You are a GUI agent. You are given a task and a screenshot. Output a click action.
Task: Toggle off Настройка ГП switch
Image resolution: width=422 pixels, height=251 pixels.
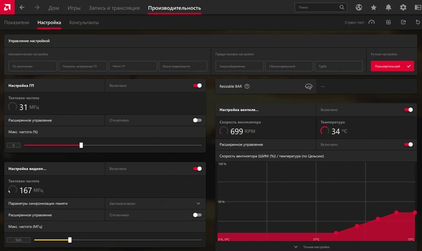(x=197, y=86)
